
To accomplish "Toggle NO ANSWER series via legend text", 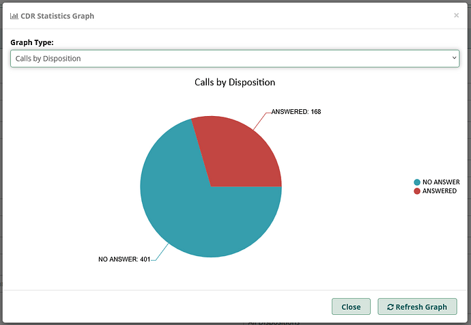I will point(441,182).
